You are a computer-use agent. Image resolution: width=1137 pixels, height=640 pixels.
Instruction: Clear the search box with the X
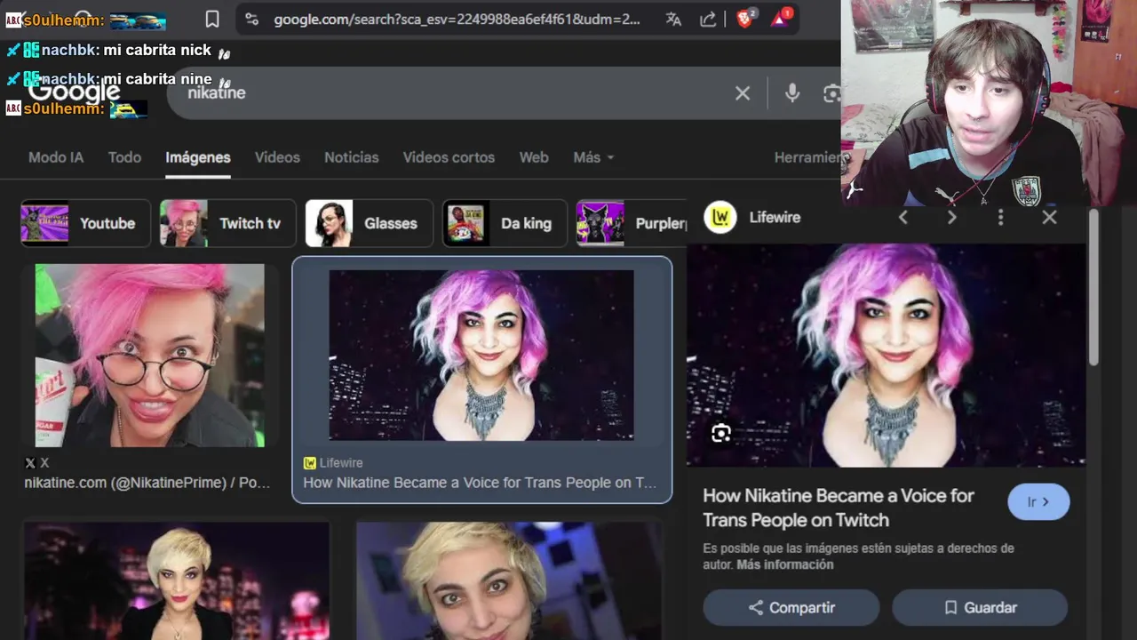pos(743,92)
